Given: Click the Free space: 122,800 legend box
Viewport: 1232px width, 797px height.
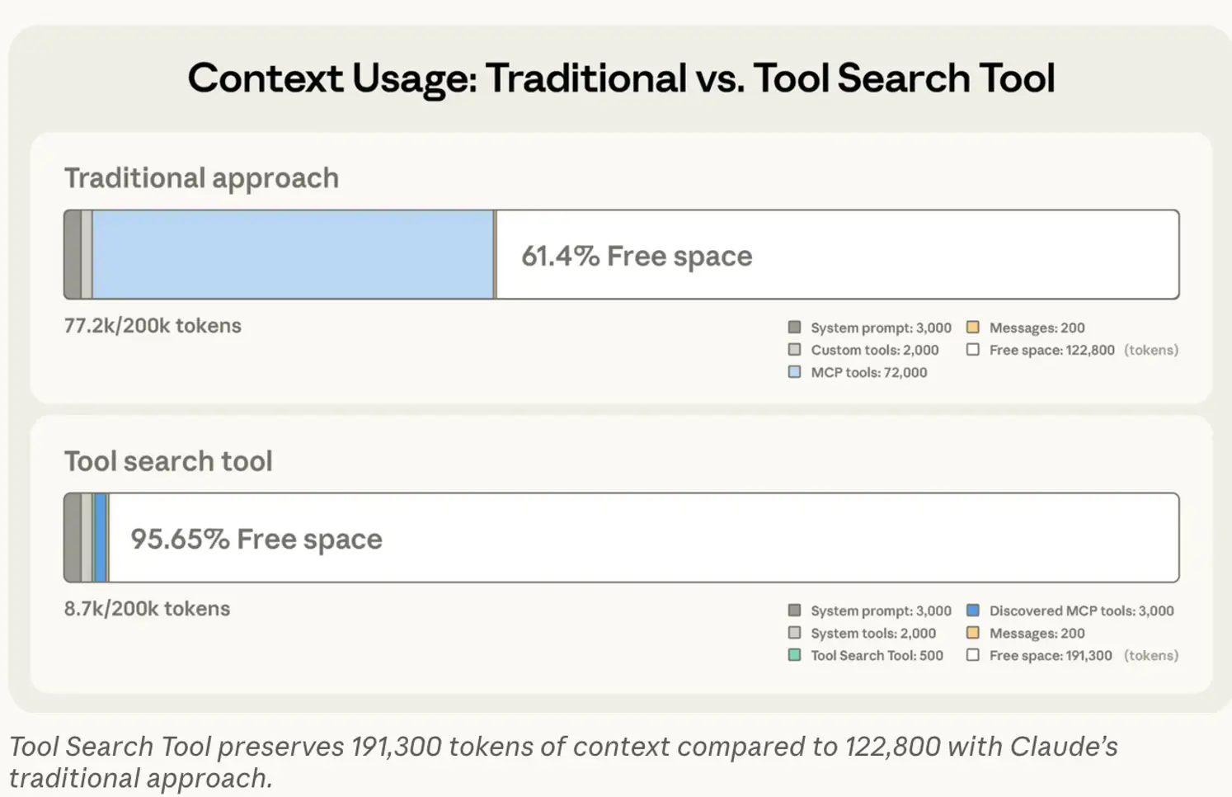Looking at the screenshot, I should point(973,350).
